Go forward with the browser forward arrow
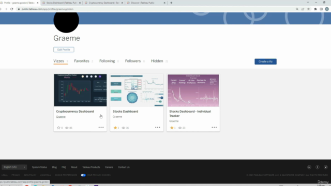The height and width of the screenshot is (186, 331). pyautogui.click(x=6, y=9)
